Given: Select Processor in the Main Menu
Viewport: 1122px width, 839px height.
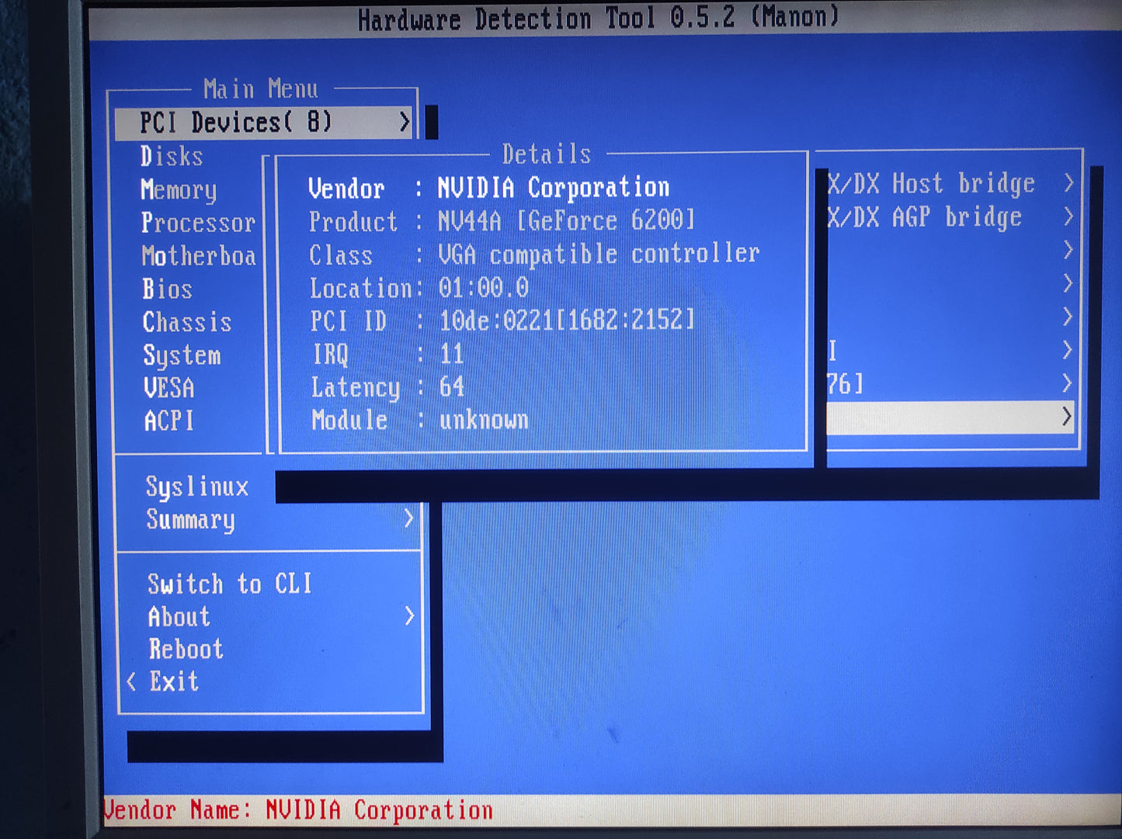Looking at the screenshot, I should click(x=198, y=224).
